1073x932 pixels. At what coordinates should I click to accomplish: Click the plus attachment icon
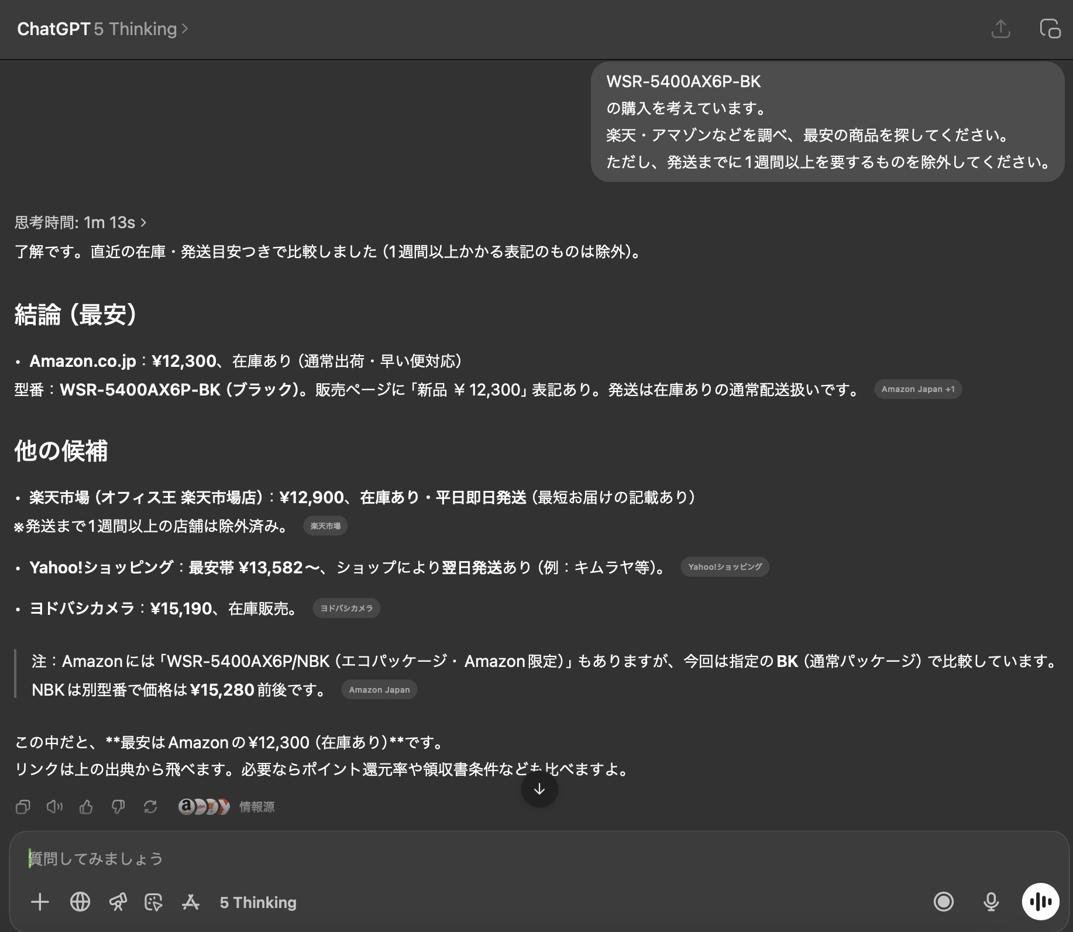pos(40,902)
